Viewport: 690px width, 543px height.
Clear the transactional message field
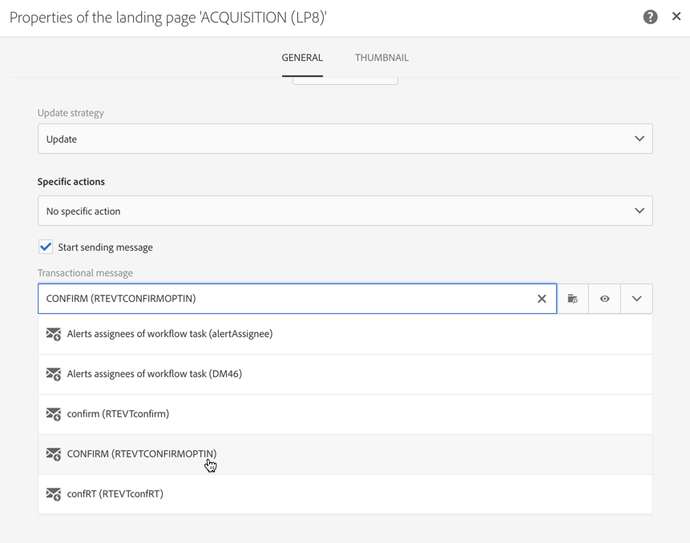(542, 299)
